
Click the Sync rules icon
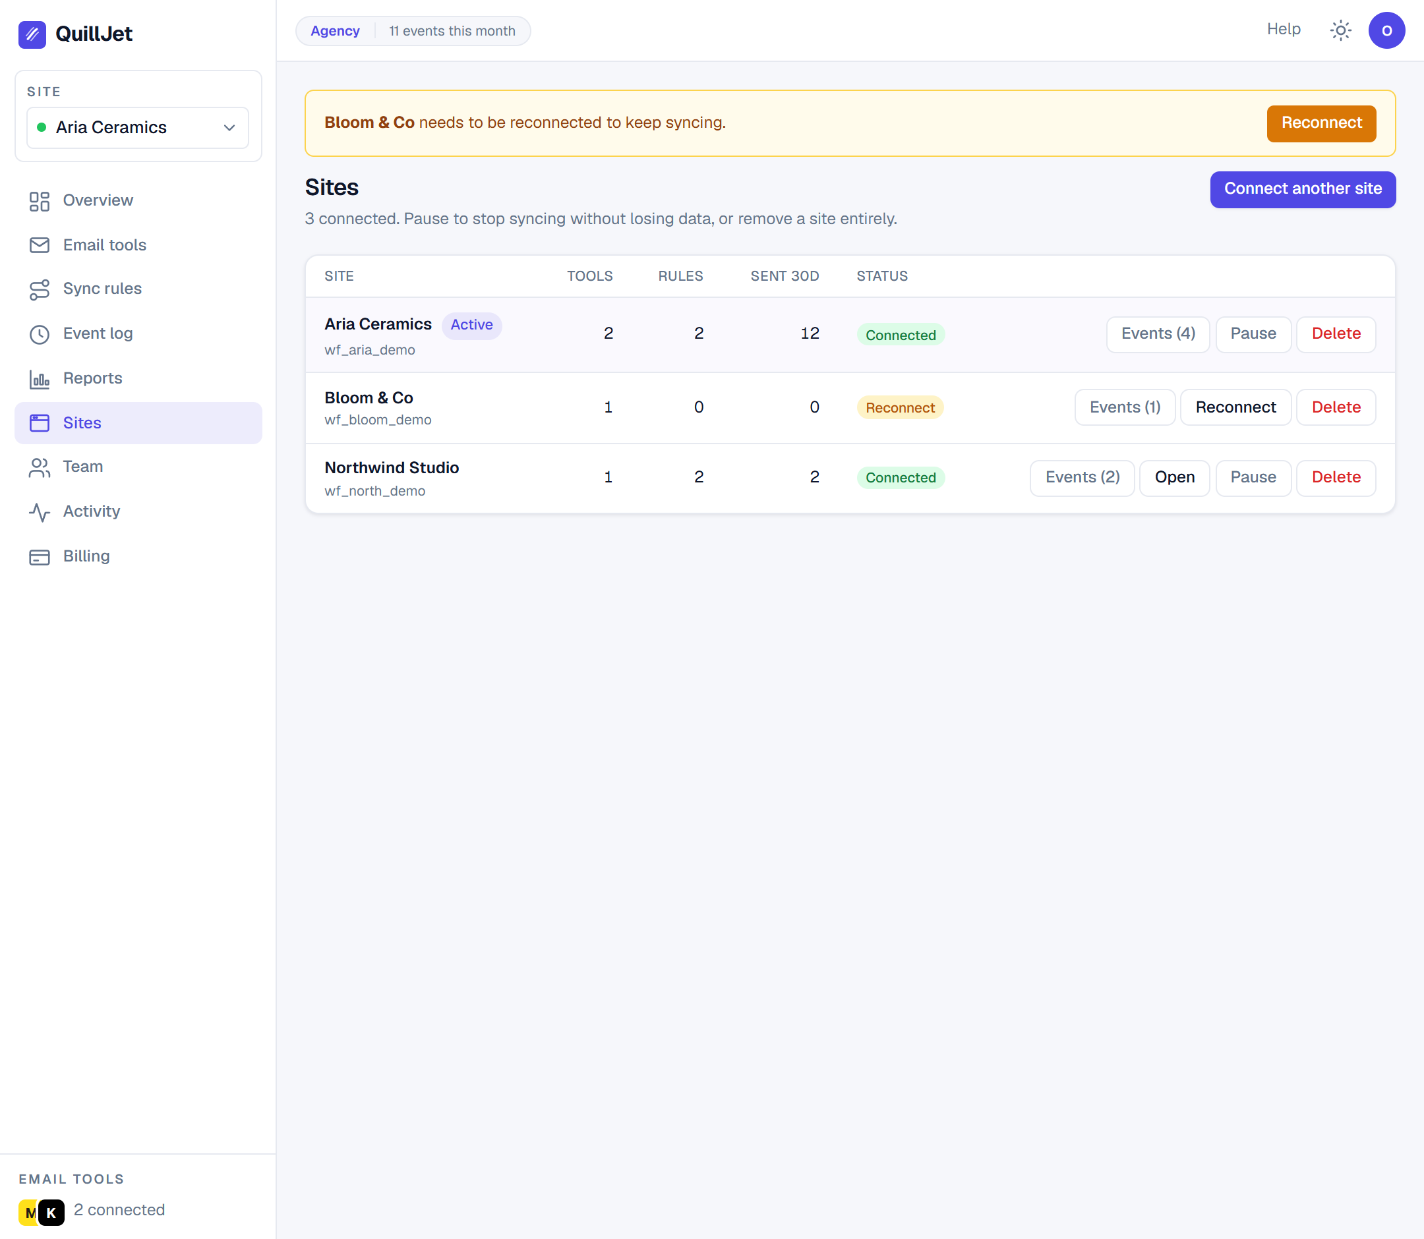coord(40,290)
